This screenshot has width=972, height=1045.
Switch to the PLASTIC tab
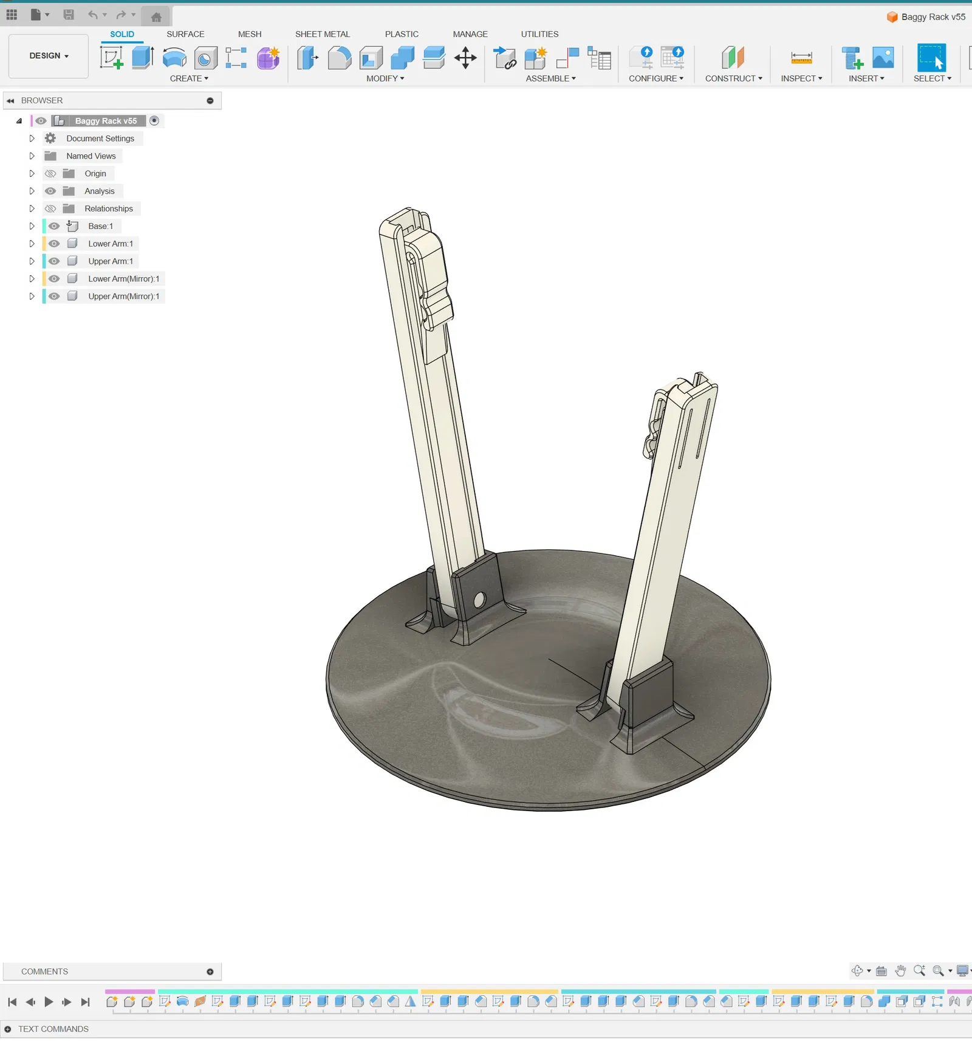(402, 35)
